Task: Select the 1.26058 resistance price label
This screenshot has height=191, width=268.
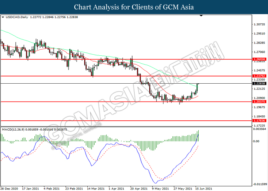Action: 259,59
